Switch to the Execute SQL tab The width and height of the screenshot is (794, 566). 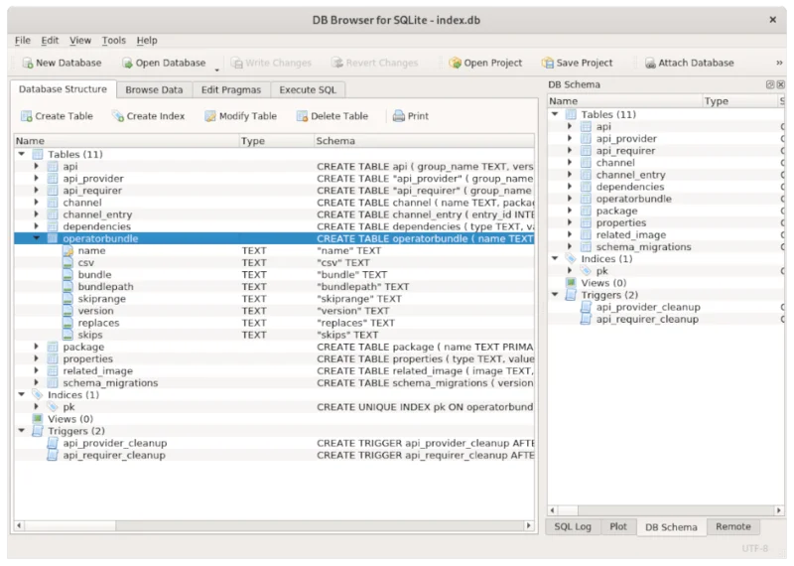[x=308, y=89]
